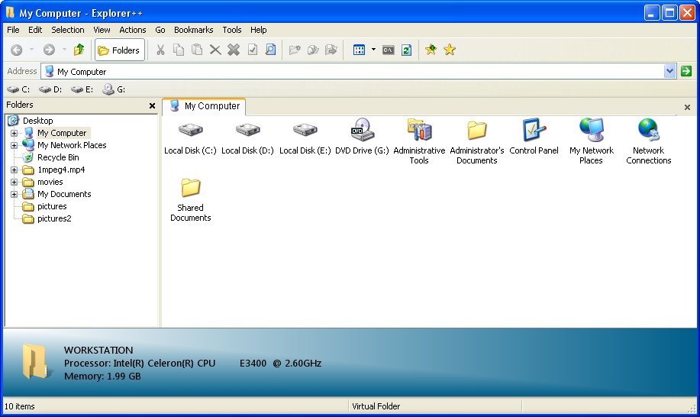Click the Move To toolbar icon
This screenshot has width=700, height=417.
(331, 50)
